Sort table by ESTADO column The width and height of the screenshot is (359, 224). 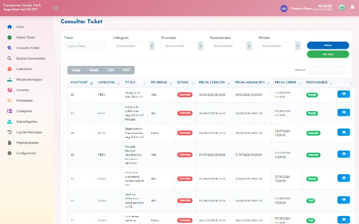(185, 82)
